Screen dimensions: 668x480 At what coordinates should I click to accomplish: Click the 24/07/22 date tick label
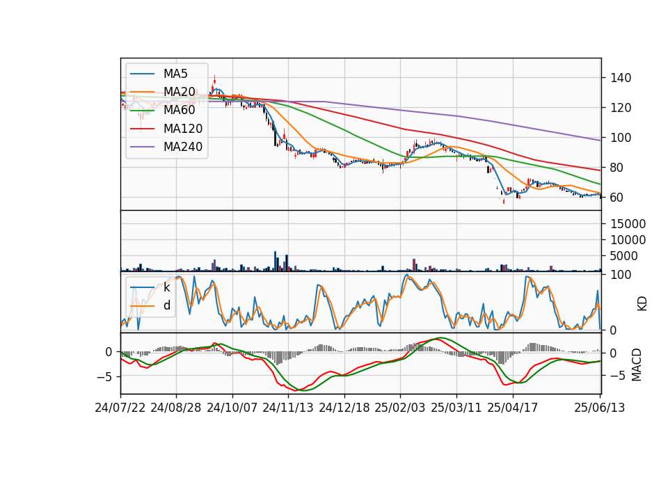pos(120,408)
